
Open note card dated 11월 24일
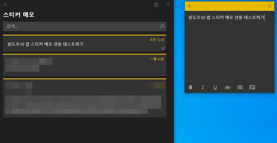click(85, 65)
